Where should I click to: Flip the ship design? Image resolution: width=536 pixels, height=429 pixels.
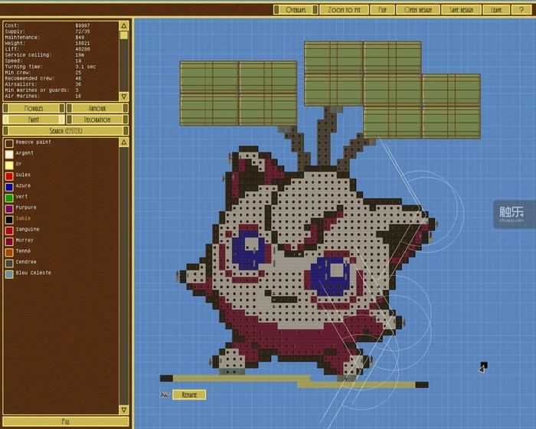click(381, 10)
